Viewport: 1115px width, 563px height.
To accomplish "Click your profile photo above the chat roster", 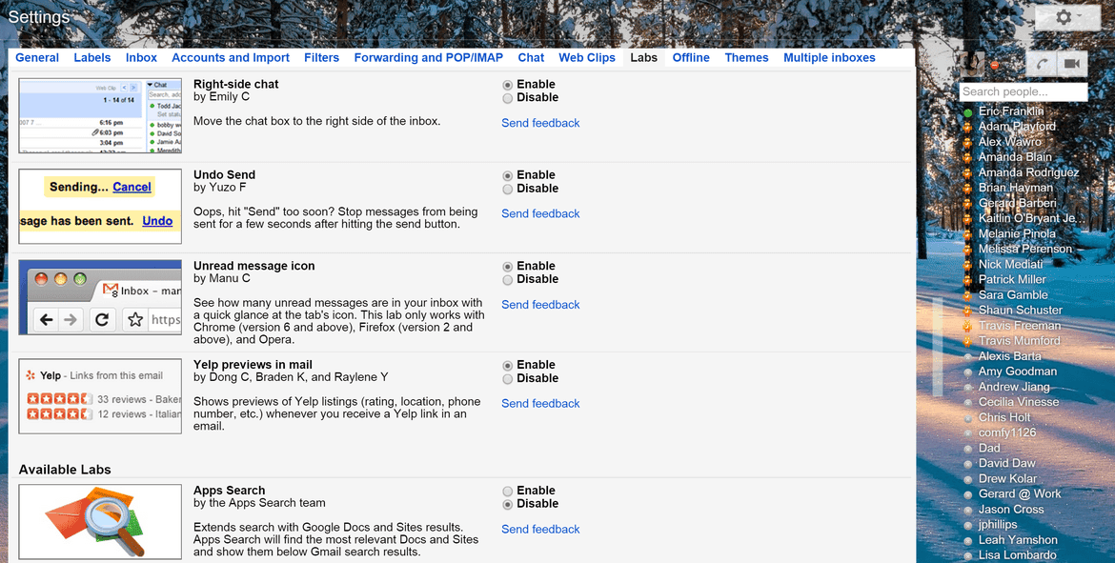I will (972, 64).
